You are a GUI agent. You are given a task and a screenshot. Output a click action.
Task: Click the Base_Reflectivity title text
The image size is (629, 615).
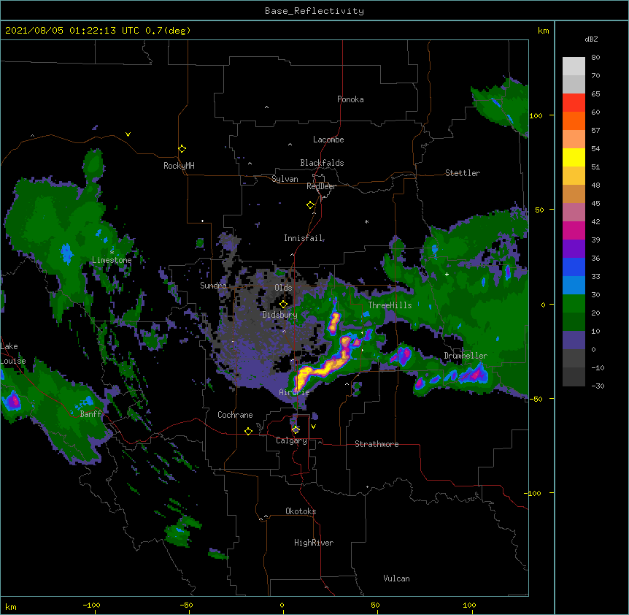[x=314, y=11]
